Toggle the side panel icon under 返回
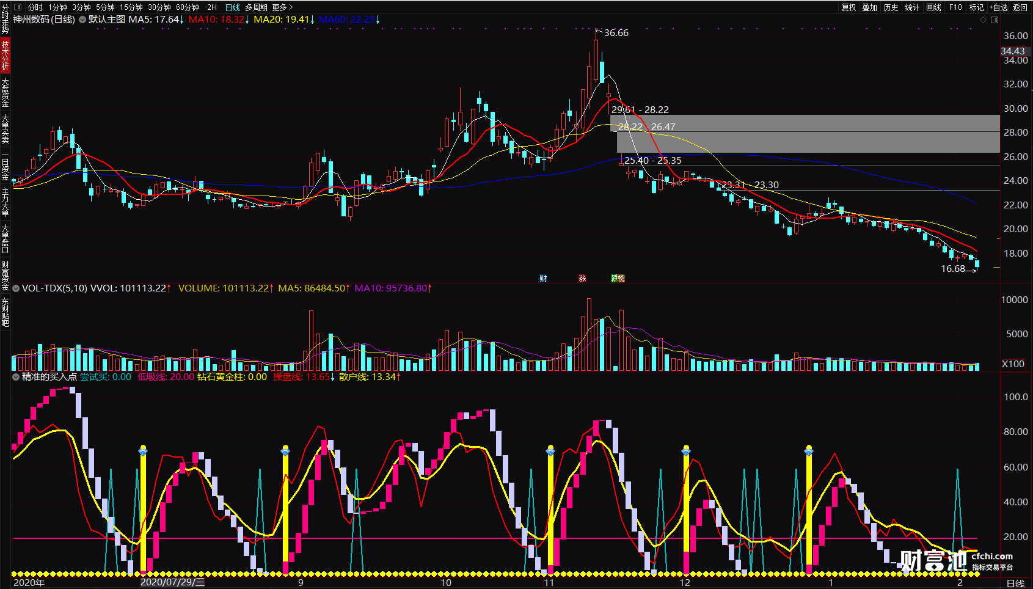 [x=995, y=20]
